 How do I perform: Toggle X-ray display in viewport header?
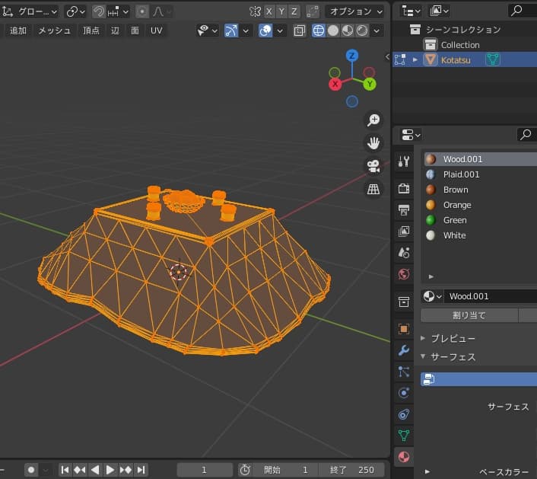(299, 30)
